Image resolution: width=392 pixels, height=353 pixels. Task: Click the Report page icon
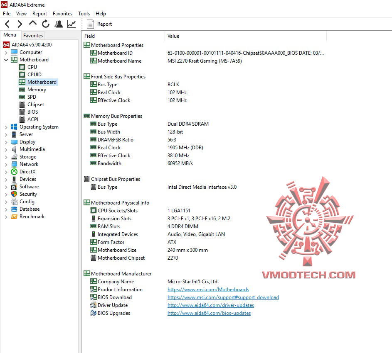point(90,24)
